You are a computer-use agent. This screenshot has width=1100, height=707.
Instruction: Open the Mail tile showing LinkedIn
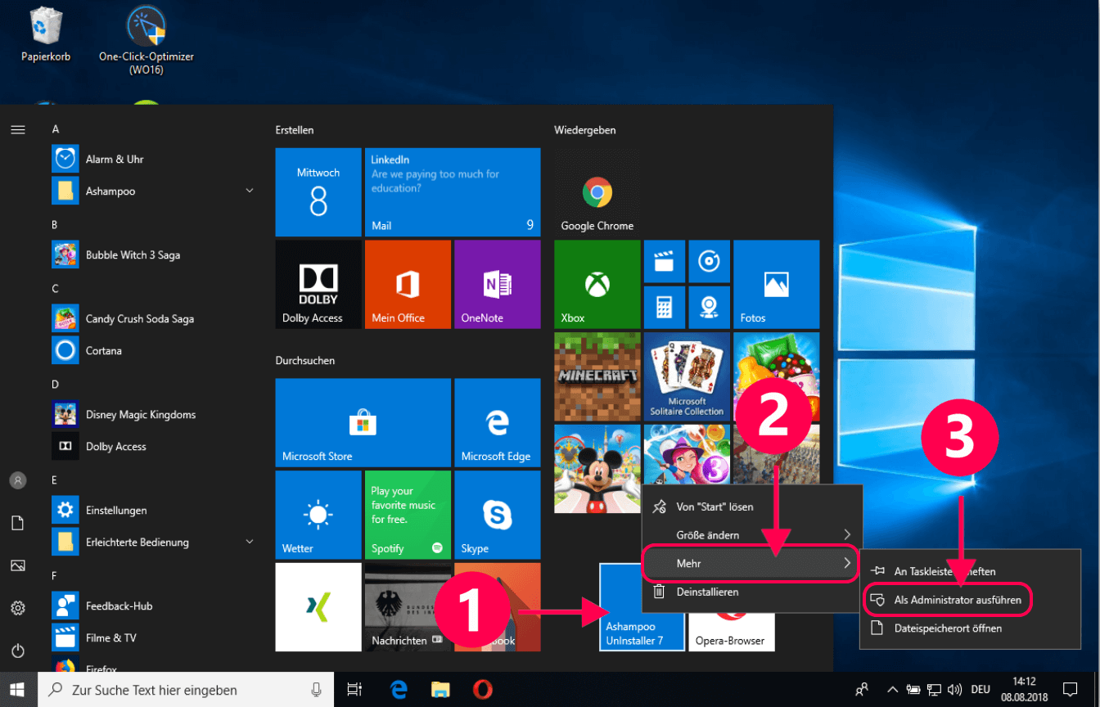point(453,192)
